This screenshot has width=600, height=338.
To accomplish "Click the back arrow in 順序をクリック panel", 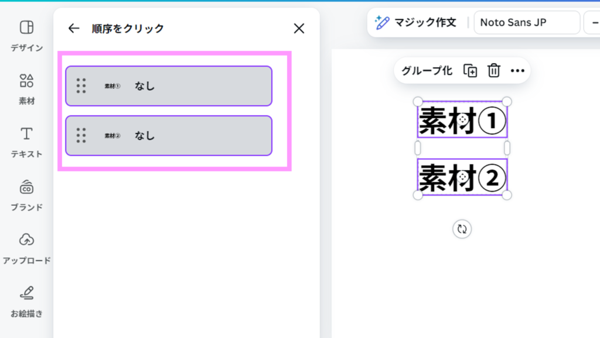I will click(x=73, y=28).
